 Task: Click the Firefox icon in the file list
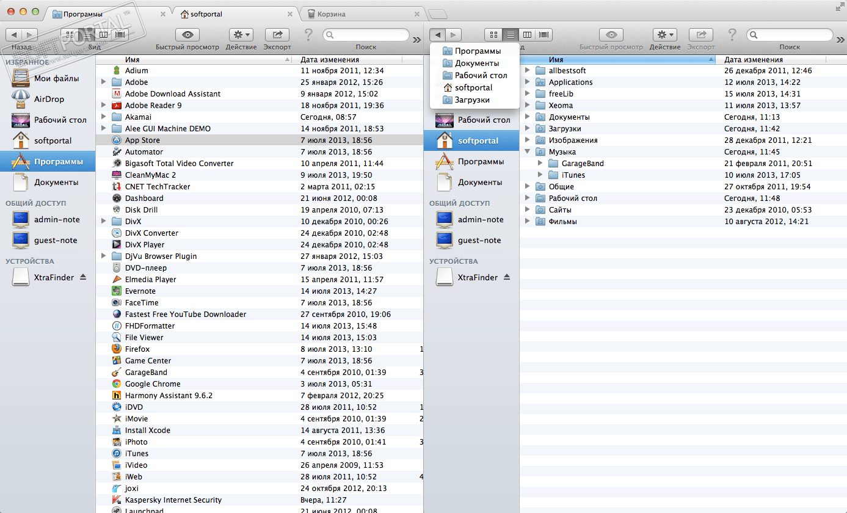point(117,349)
